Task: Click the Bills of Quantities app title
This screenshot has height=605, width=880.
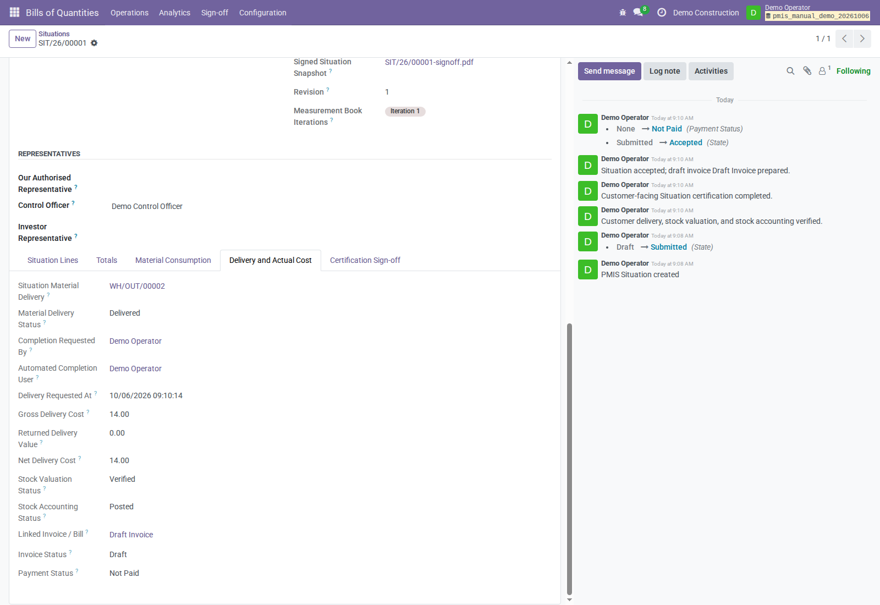Action: tap(62, 13)
